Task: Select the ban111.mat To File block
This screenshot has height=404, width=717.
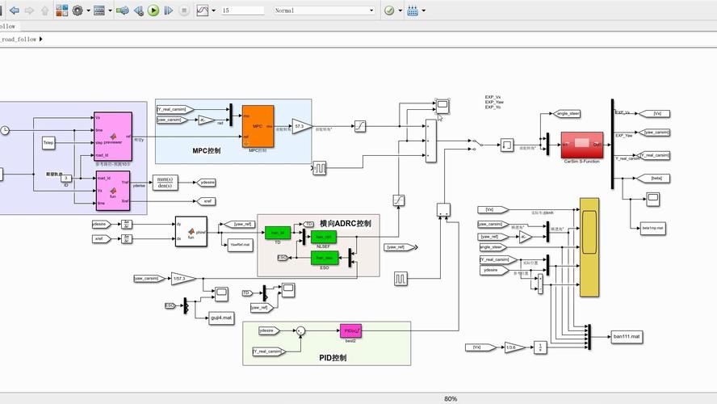Action: (x=626, y=336)
